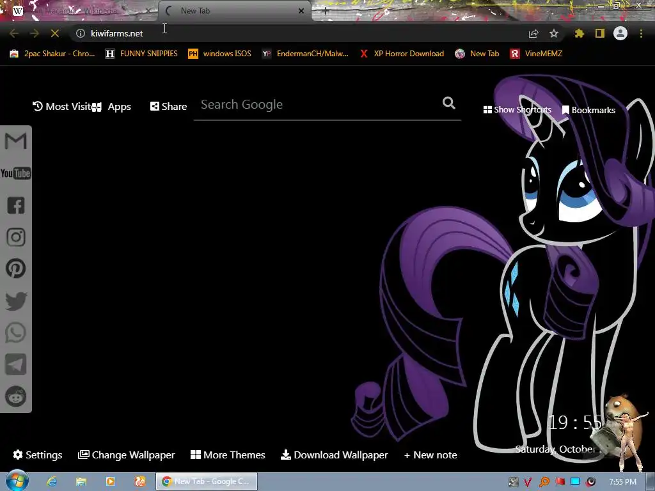
Task: Click the system tray clock 7:55 PM
Action: pos(622,482)
